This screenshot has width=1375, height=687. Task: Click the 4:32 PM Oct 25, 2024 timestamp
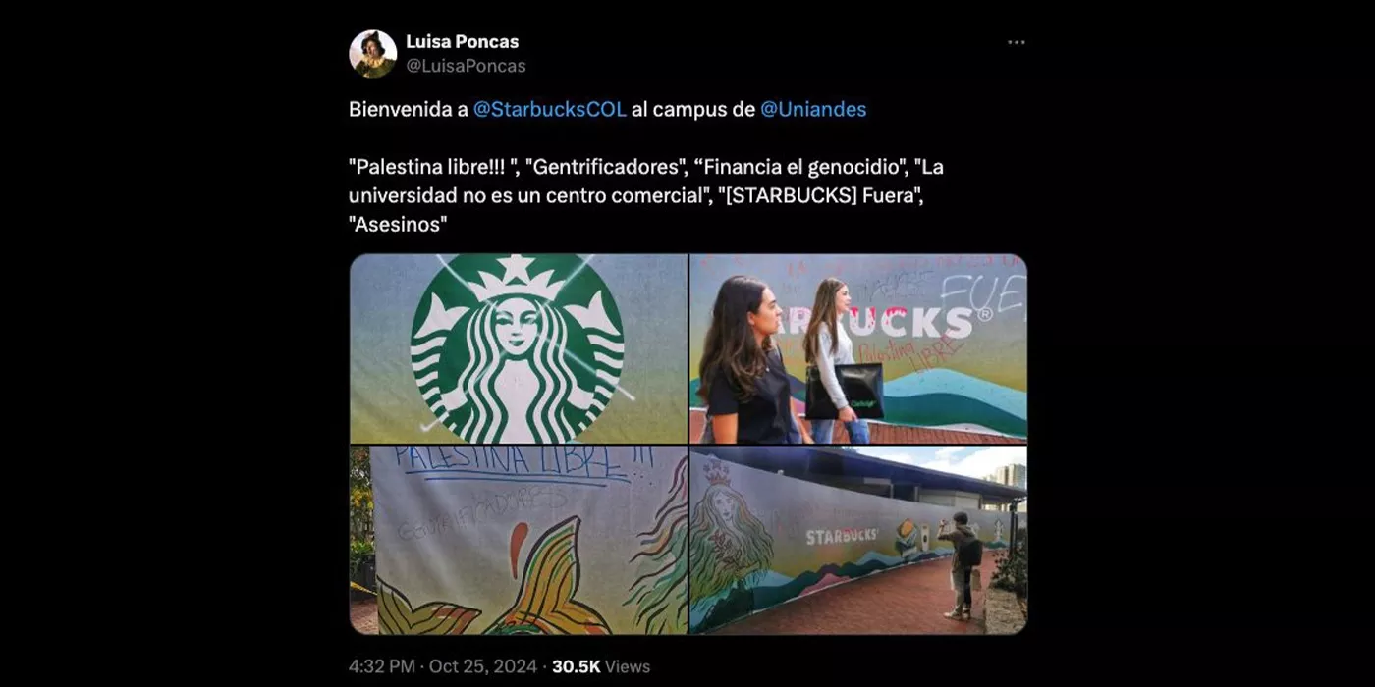click(x=443, y=666)
